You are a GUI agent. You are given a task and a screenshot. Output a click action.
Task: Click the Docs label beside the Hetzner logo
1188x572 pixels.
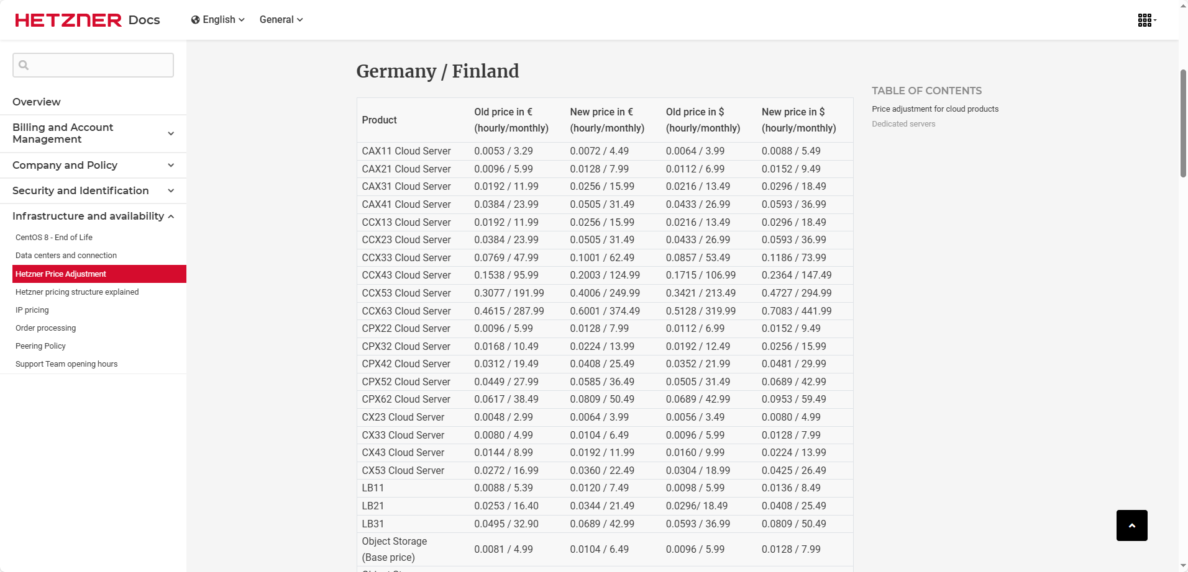144,19
